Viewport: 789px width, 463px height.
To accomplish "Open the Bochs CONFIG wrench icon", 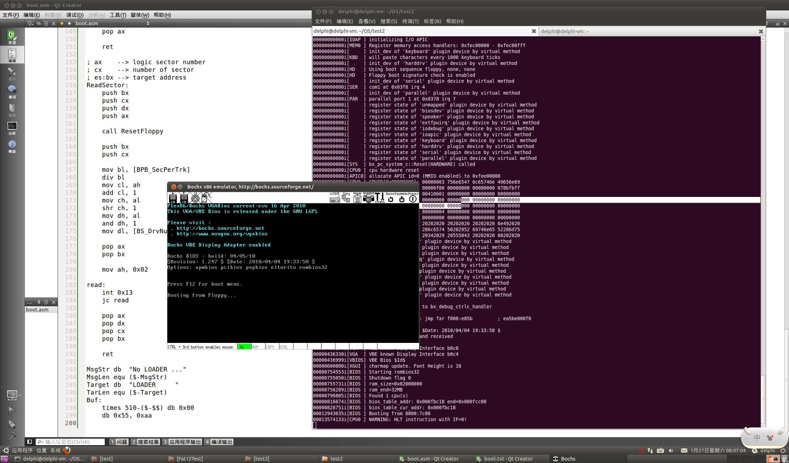I will [380, 198].
